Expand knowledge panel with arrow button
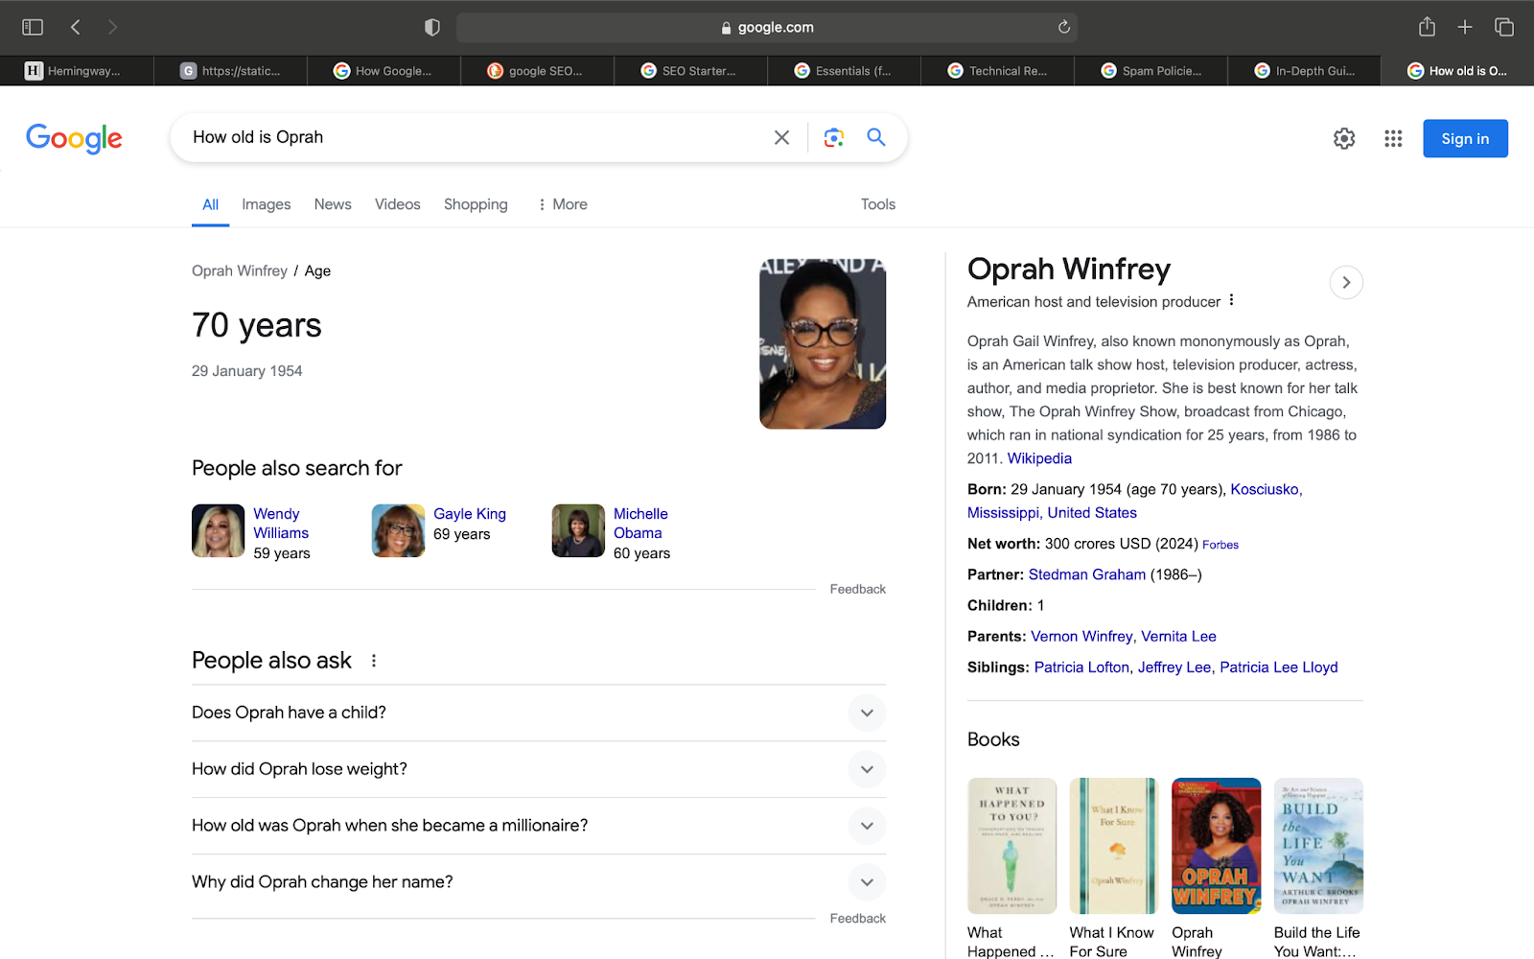 1346,282
